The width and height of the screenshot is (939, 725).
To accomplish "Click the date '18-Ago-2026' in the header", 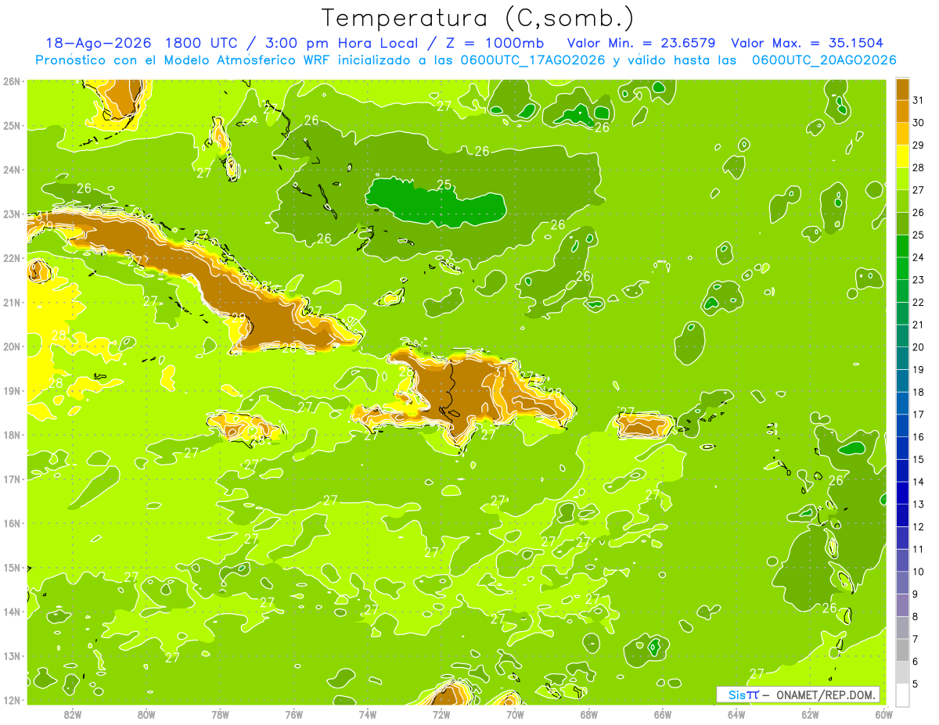I will pyautogui.click(x=98, y=43).
